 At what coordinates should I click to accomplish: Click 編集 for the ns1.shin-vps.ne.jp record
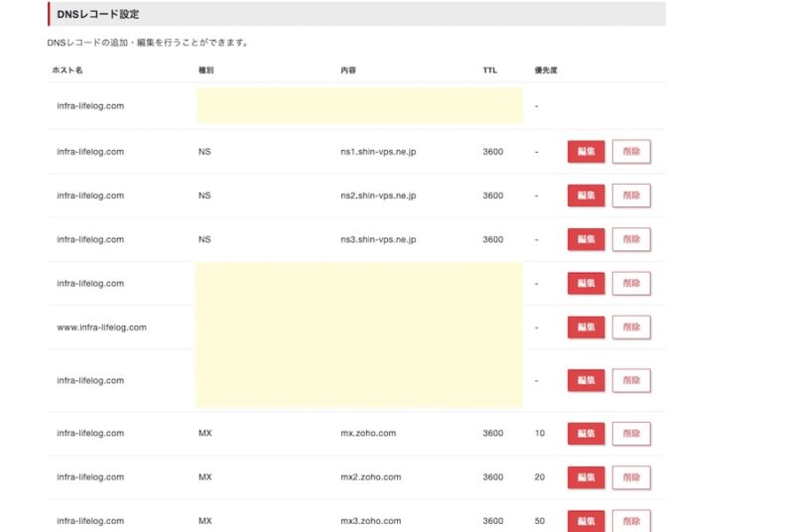click(x=586, y=152)
